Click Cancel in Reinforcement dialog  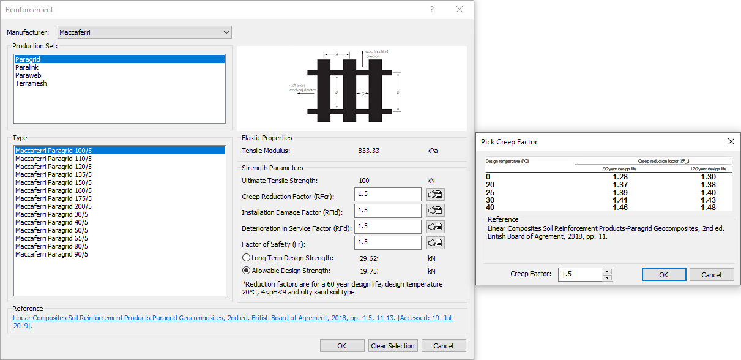point(444,346)
